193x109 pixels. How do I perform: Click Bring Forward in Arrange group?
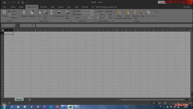click(119, 15)
